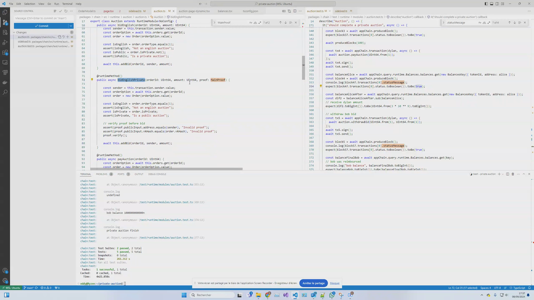Click the commit message input field

click(x=44, y=18)
